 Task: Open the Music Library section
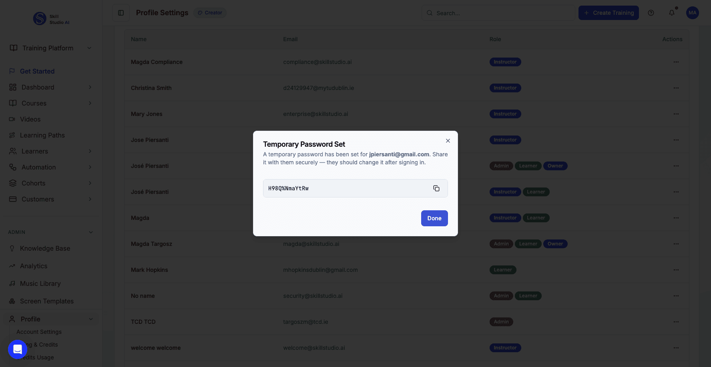[x=40, y=283]
